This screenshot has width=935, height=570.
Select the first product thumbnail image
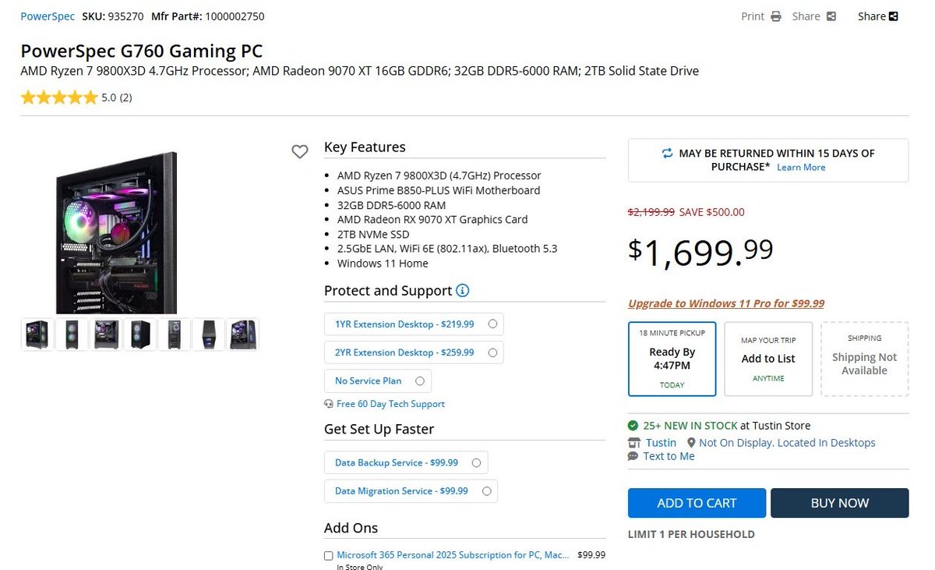37,335
